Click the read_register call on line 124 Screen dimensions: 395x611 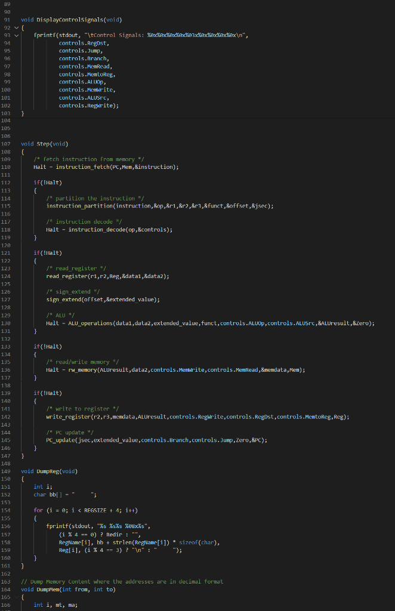click(67, 276)
